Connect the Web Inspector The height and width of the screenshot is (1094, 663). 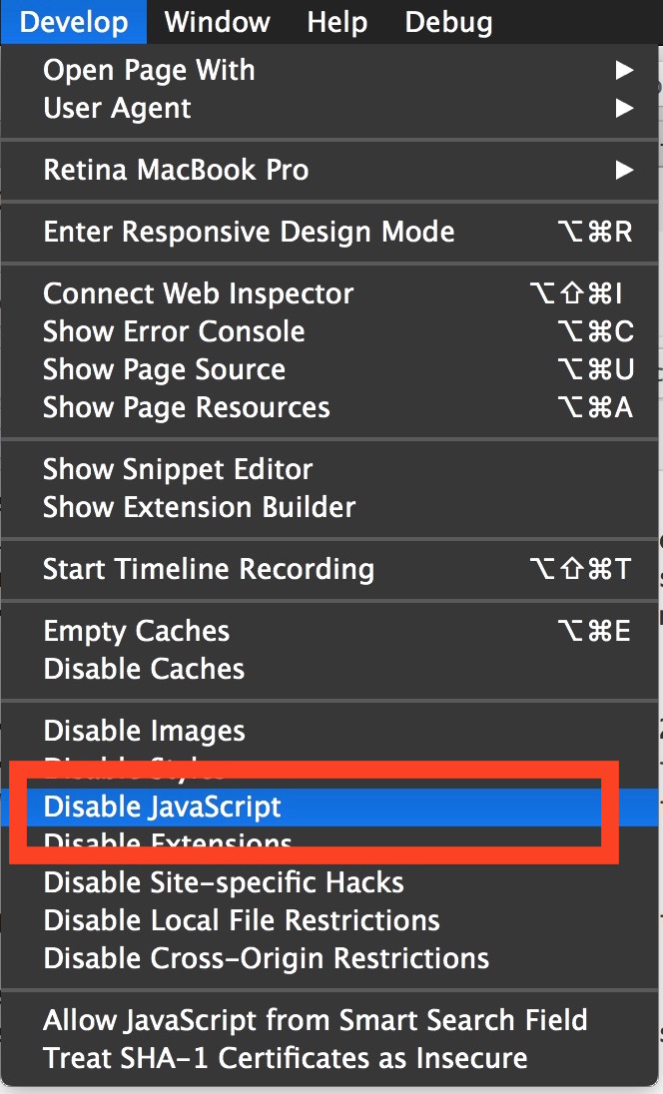[x=197, y=293]
